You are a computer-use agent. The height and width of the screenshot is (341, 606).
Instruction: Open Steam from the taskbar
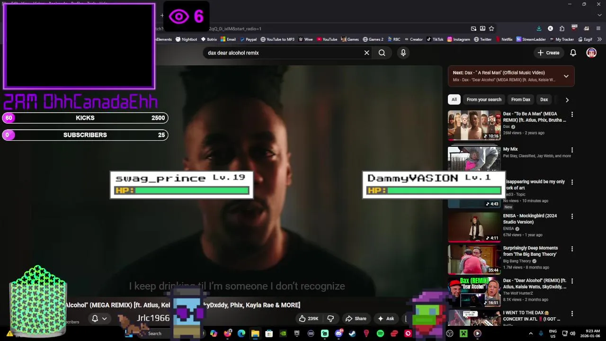tap(352, 333)
